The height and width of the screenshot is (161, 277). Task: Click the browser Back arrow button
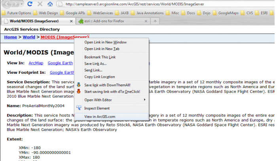click(7, 4)
